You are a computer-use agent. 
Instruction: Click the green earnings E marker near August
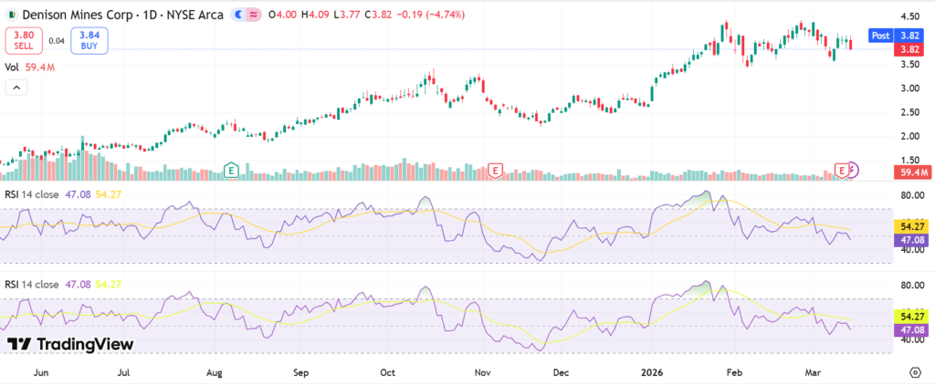pos(232,170)
